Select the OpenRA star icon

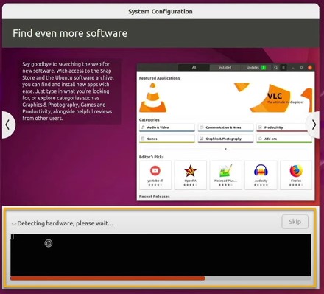click(190, 171)
